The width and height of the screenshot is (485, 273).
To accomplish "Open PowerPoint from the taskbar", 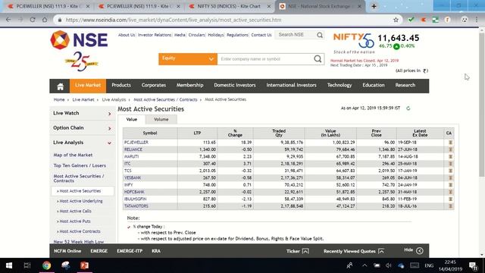I will [84, 265].
